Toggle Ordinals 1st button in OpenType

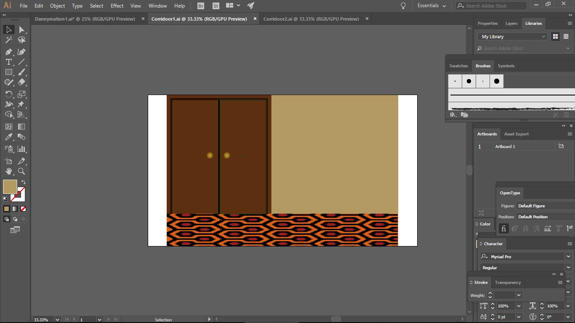tap(569, 228)
